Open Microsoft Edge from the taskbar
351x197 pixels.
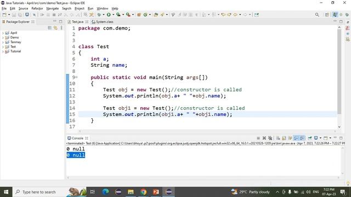tap(105, 192)
